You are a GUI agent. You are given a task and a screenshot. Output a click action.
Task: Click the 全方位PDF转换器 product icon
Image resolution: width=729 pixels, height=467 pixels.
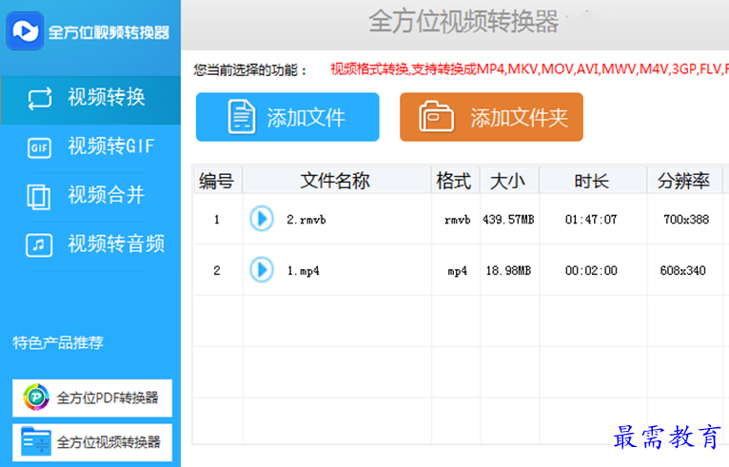coord(36,398)
